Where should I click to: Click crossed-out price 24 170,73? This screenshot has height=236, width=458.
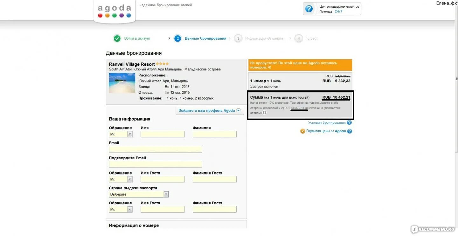tap(343, 76)
